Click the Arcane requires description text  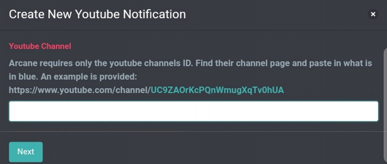pyautogui.click(x=190, y=70)
